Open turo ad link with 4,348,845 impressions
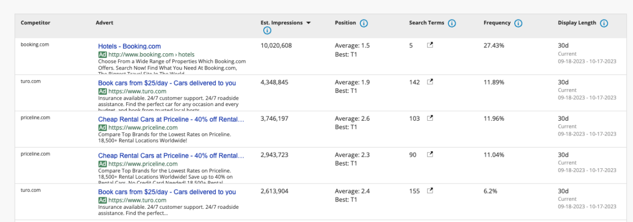Image resolution: width=633 pixels, height=222 pixels. coord(167,83)
